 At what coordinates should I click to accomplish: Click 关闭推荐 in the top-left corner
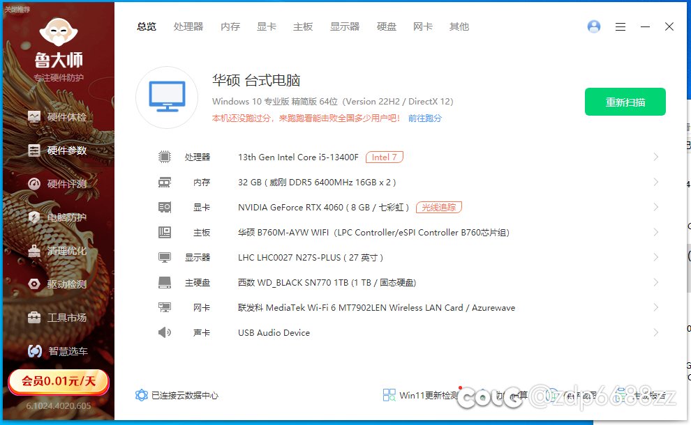point(17,9)
